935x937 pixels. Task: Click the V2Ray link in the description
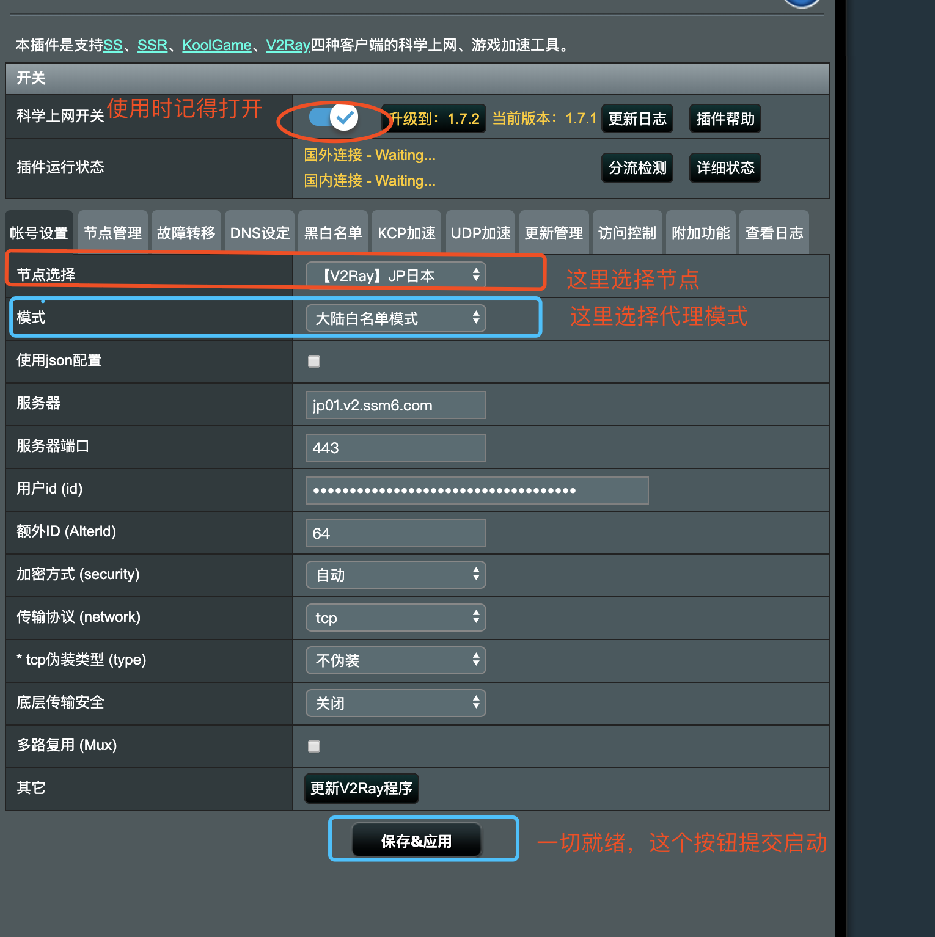[x=288, y=45]
